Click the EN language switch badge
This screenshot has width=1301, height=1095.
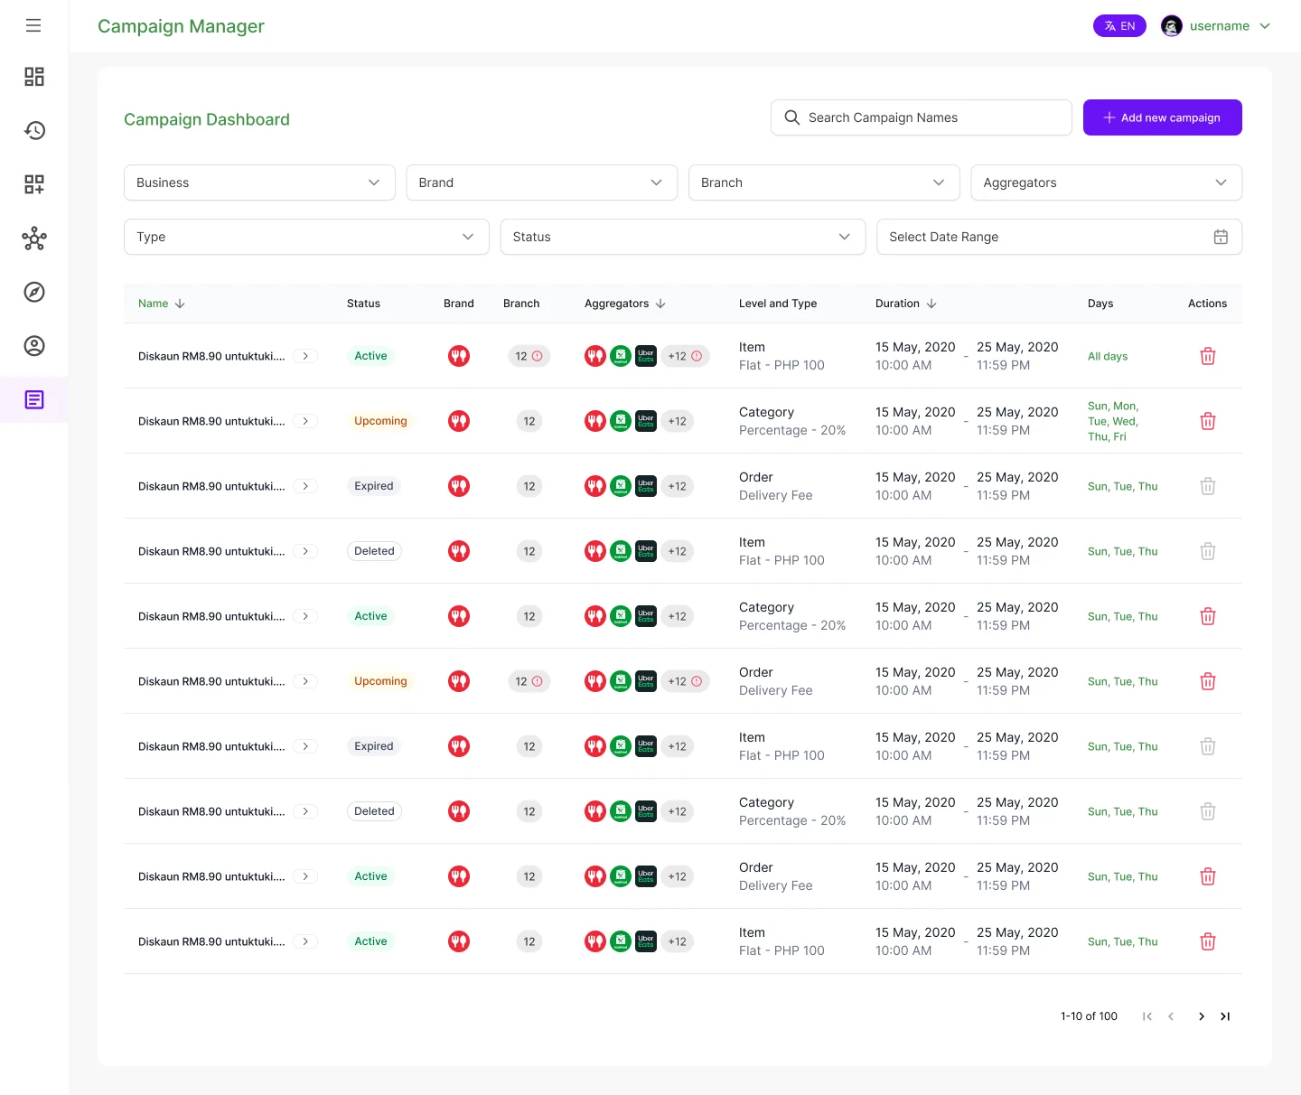click(1119, 26)
